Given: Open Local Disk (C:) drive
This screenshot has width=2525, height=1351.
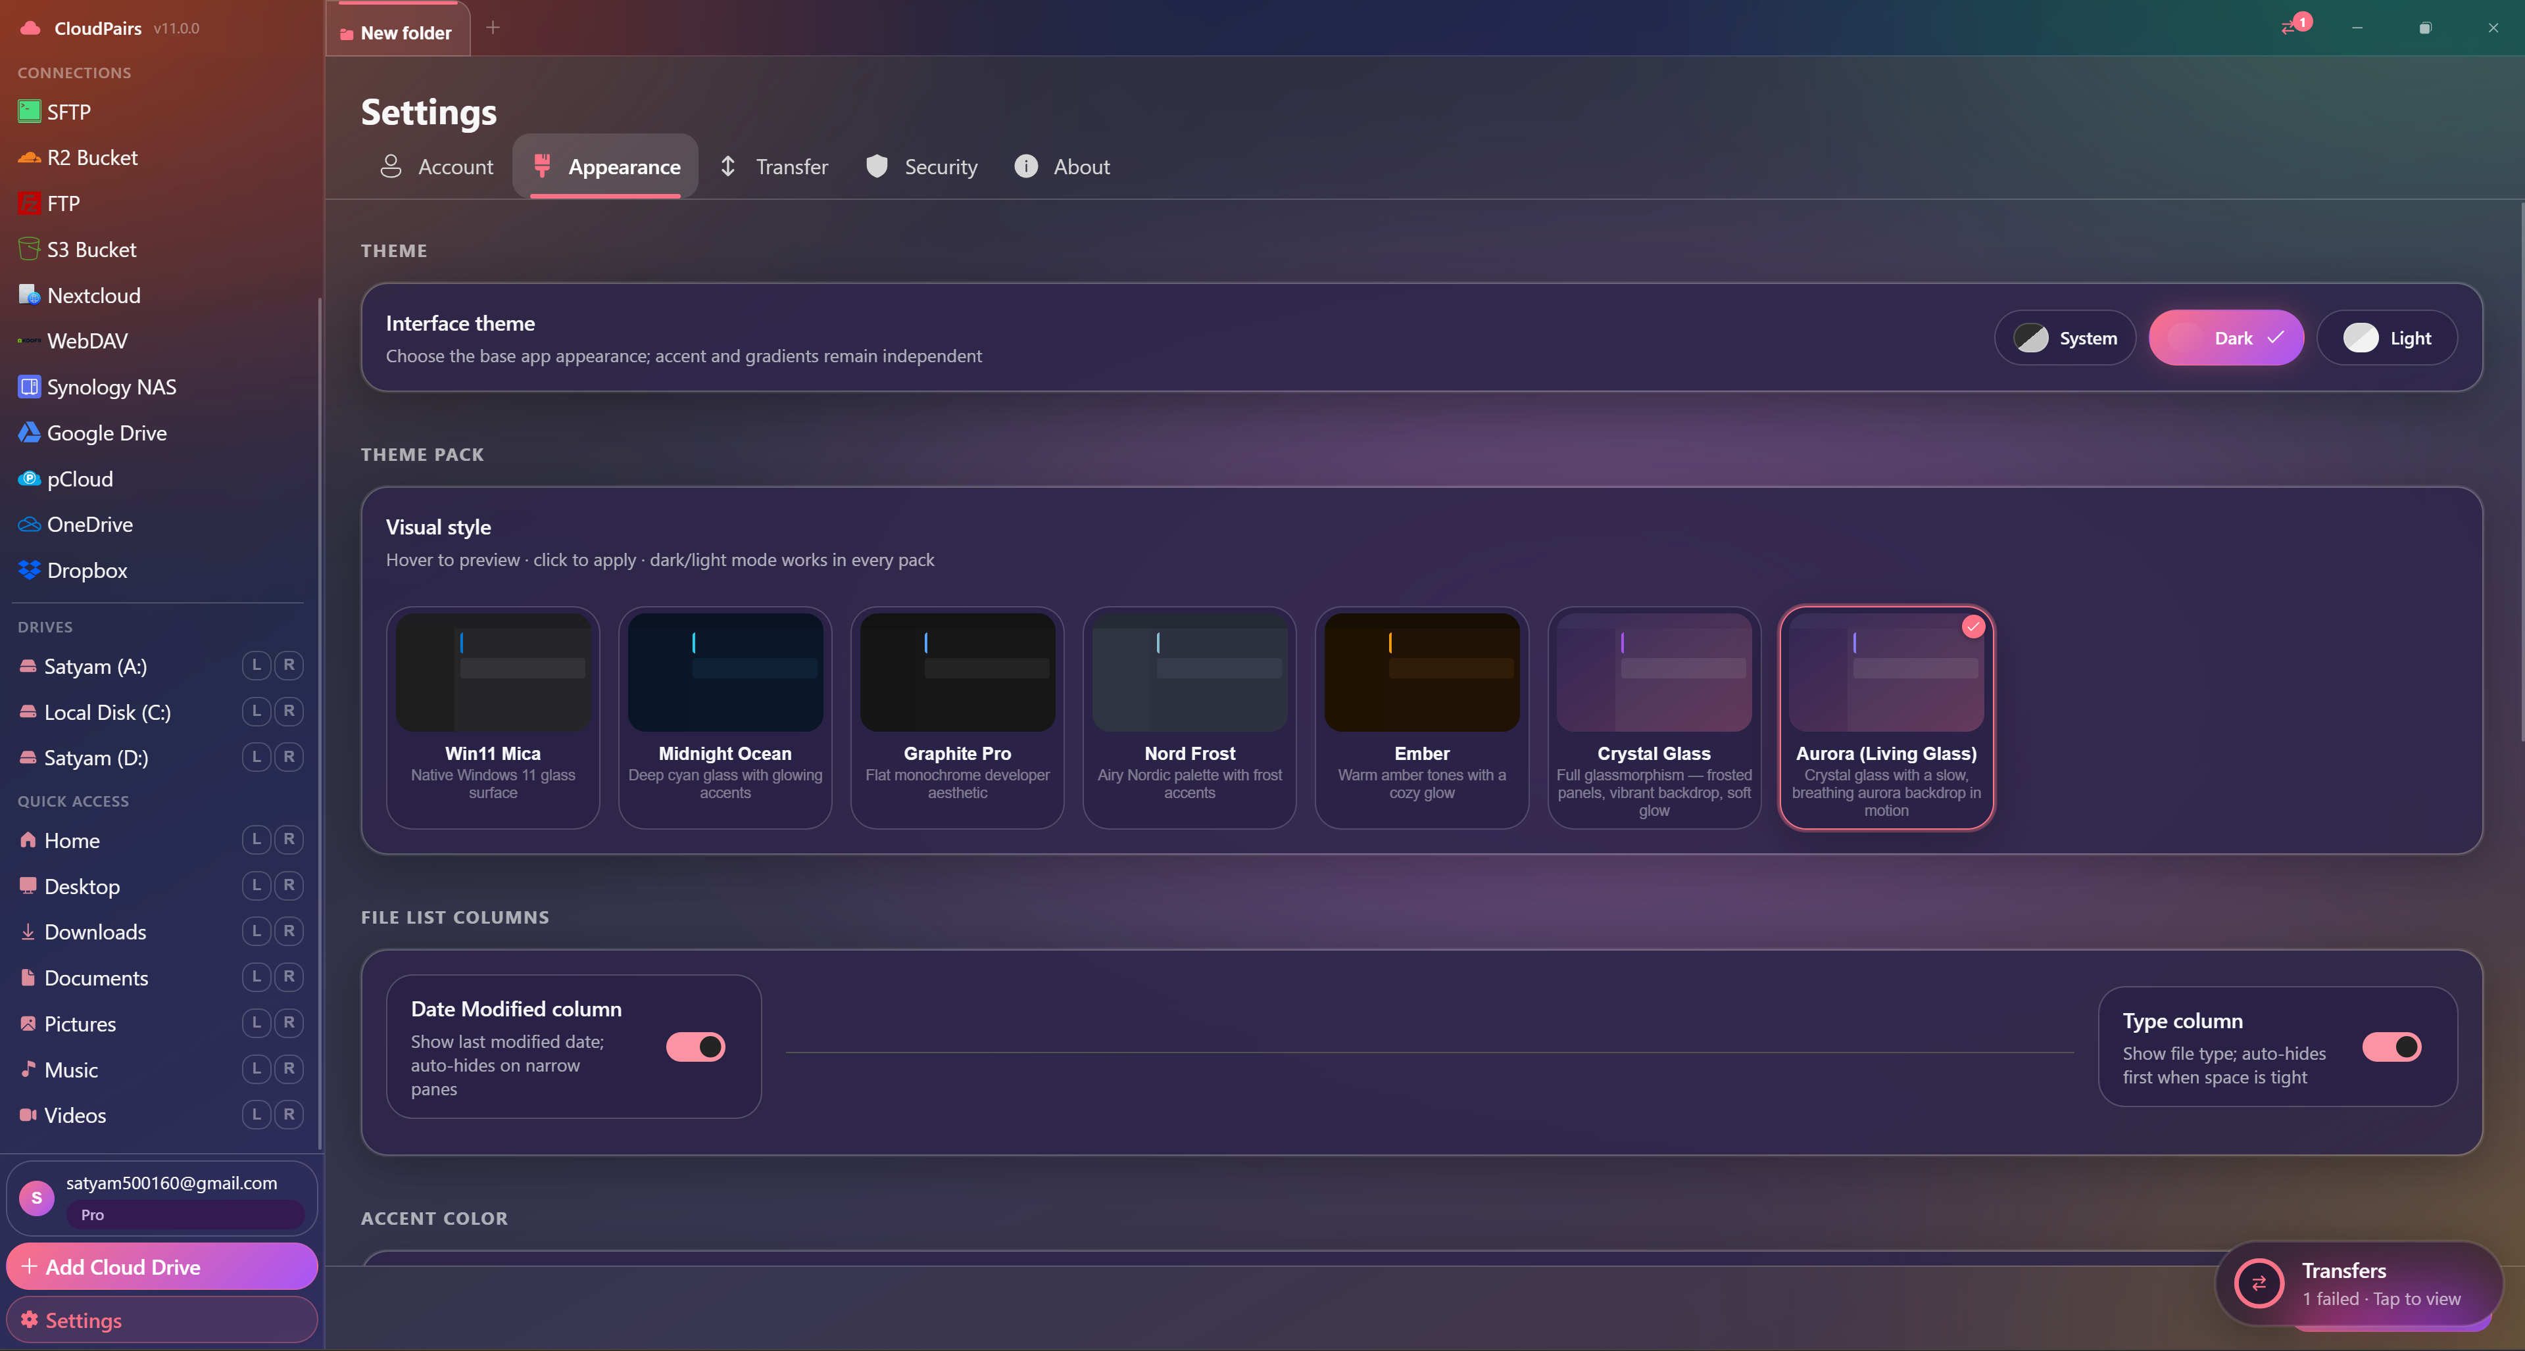Looking at the screenshot, I should coord(107,712).
